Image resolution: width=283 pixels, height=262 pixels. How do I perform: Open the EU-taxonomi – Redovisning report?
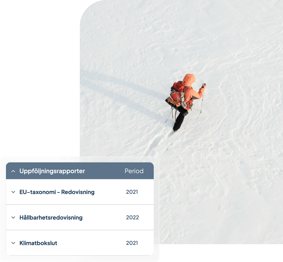(x=57, y=192)
